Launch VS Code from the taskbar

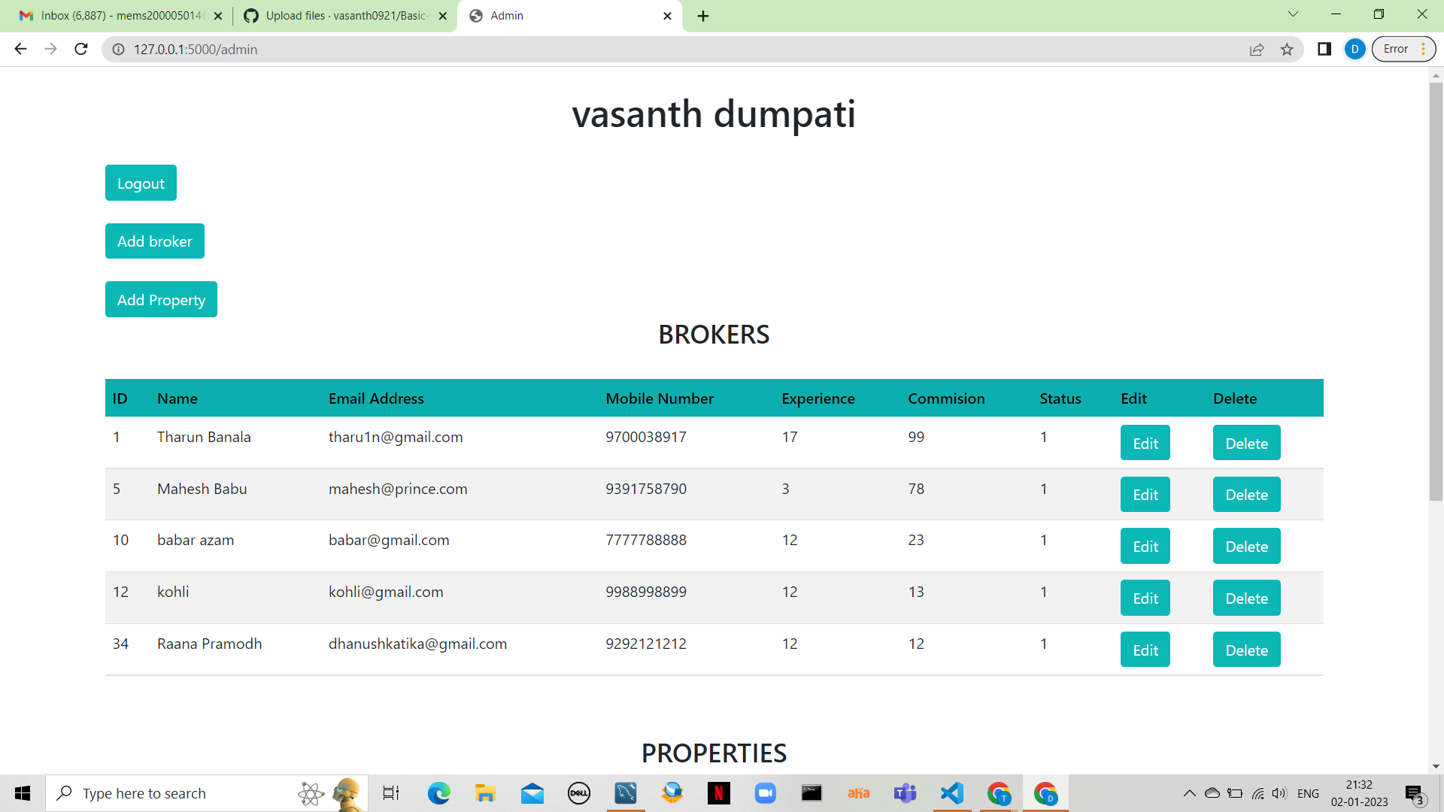click(x=951, y=792)
